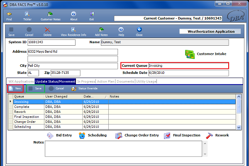
Task: Open the Tickler tool
Action: click(x=27, y=16)
